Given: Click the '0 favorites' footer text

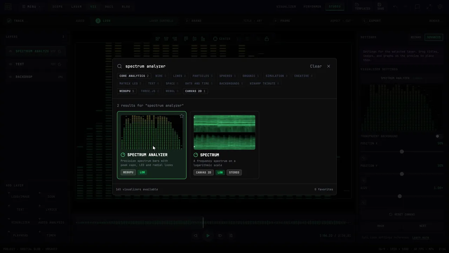Looking at the screenshot, I should tap(324, 189).
